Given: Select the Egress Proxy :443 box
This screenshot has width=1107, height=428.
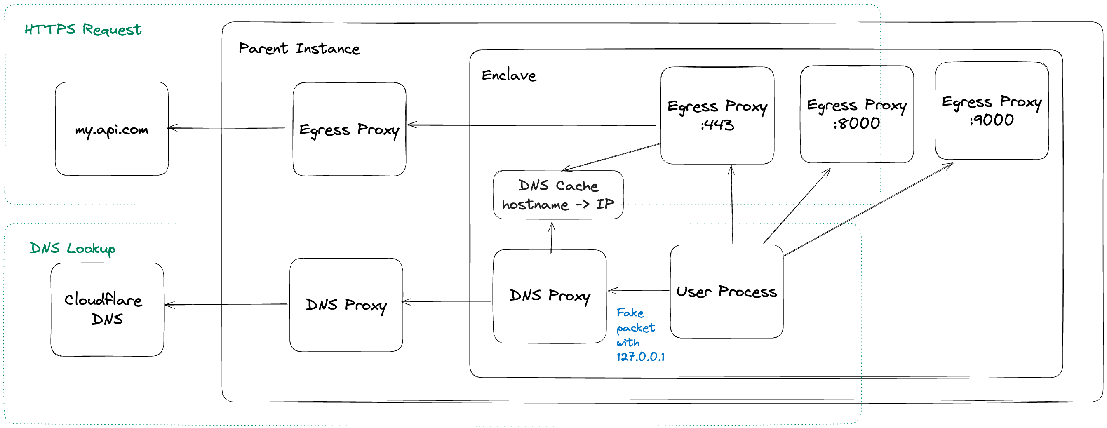Looking at the screenshot, I should tap(717, 115).
